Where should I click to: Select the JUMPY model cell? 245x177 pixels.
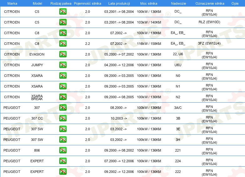[37, 65]
